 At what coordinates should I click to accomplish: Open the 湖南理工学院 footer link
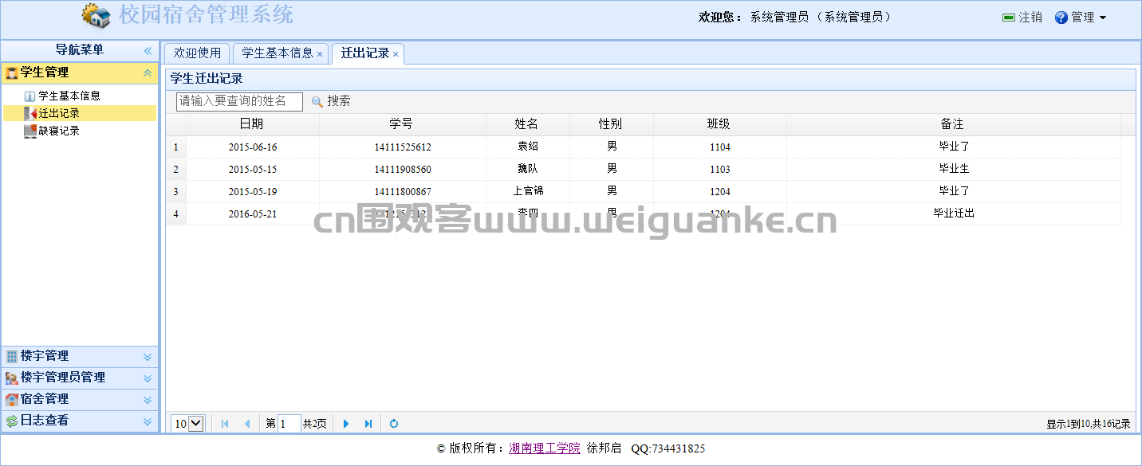point(545,449)
